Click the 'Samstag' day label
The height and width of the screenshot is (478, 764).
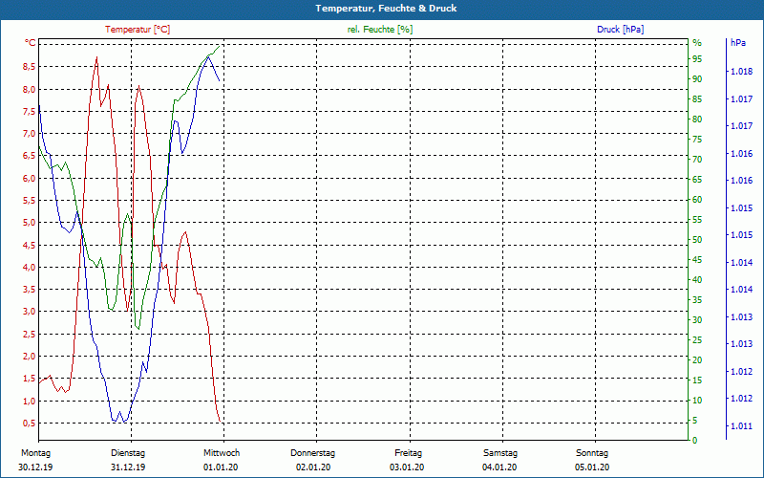[x=499, y=453]
